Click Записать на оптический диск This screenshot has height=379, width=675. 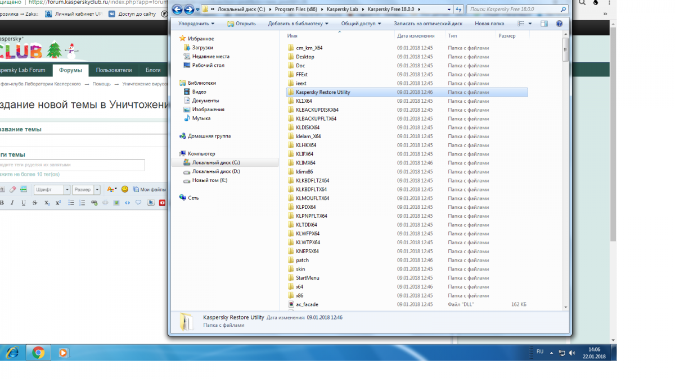427,24
